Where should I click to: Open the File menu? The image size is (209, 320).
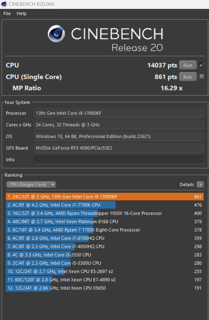7,14
